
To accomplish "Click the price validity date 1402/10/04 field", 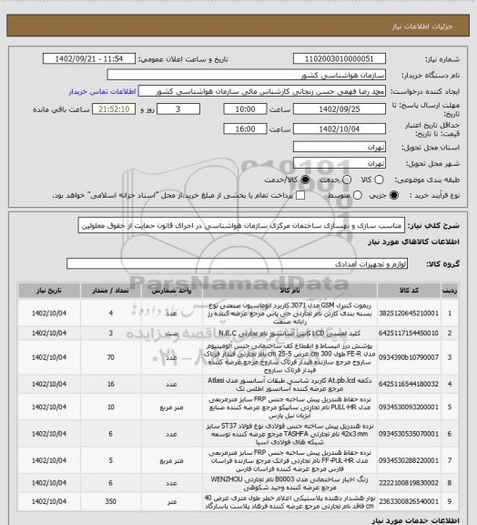I will coord(340,129).
